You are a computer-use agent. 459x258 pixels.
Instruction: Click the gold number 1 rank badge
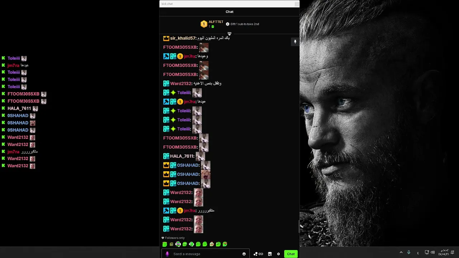pos(204,24)
